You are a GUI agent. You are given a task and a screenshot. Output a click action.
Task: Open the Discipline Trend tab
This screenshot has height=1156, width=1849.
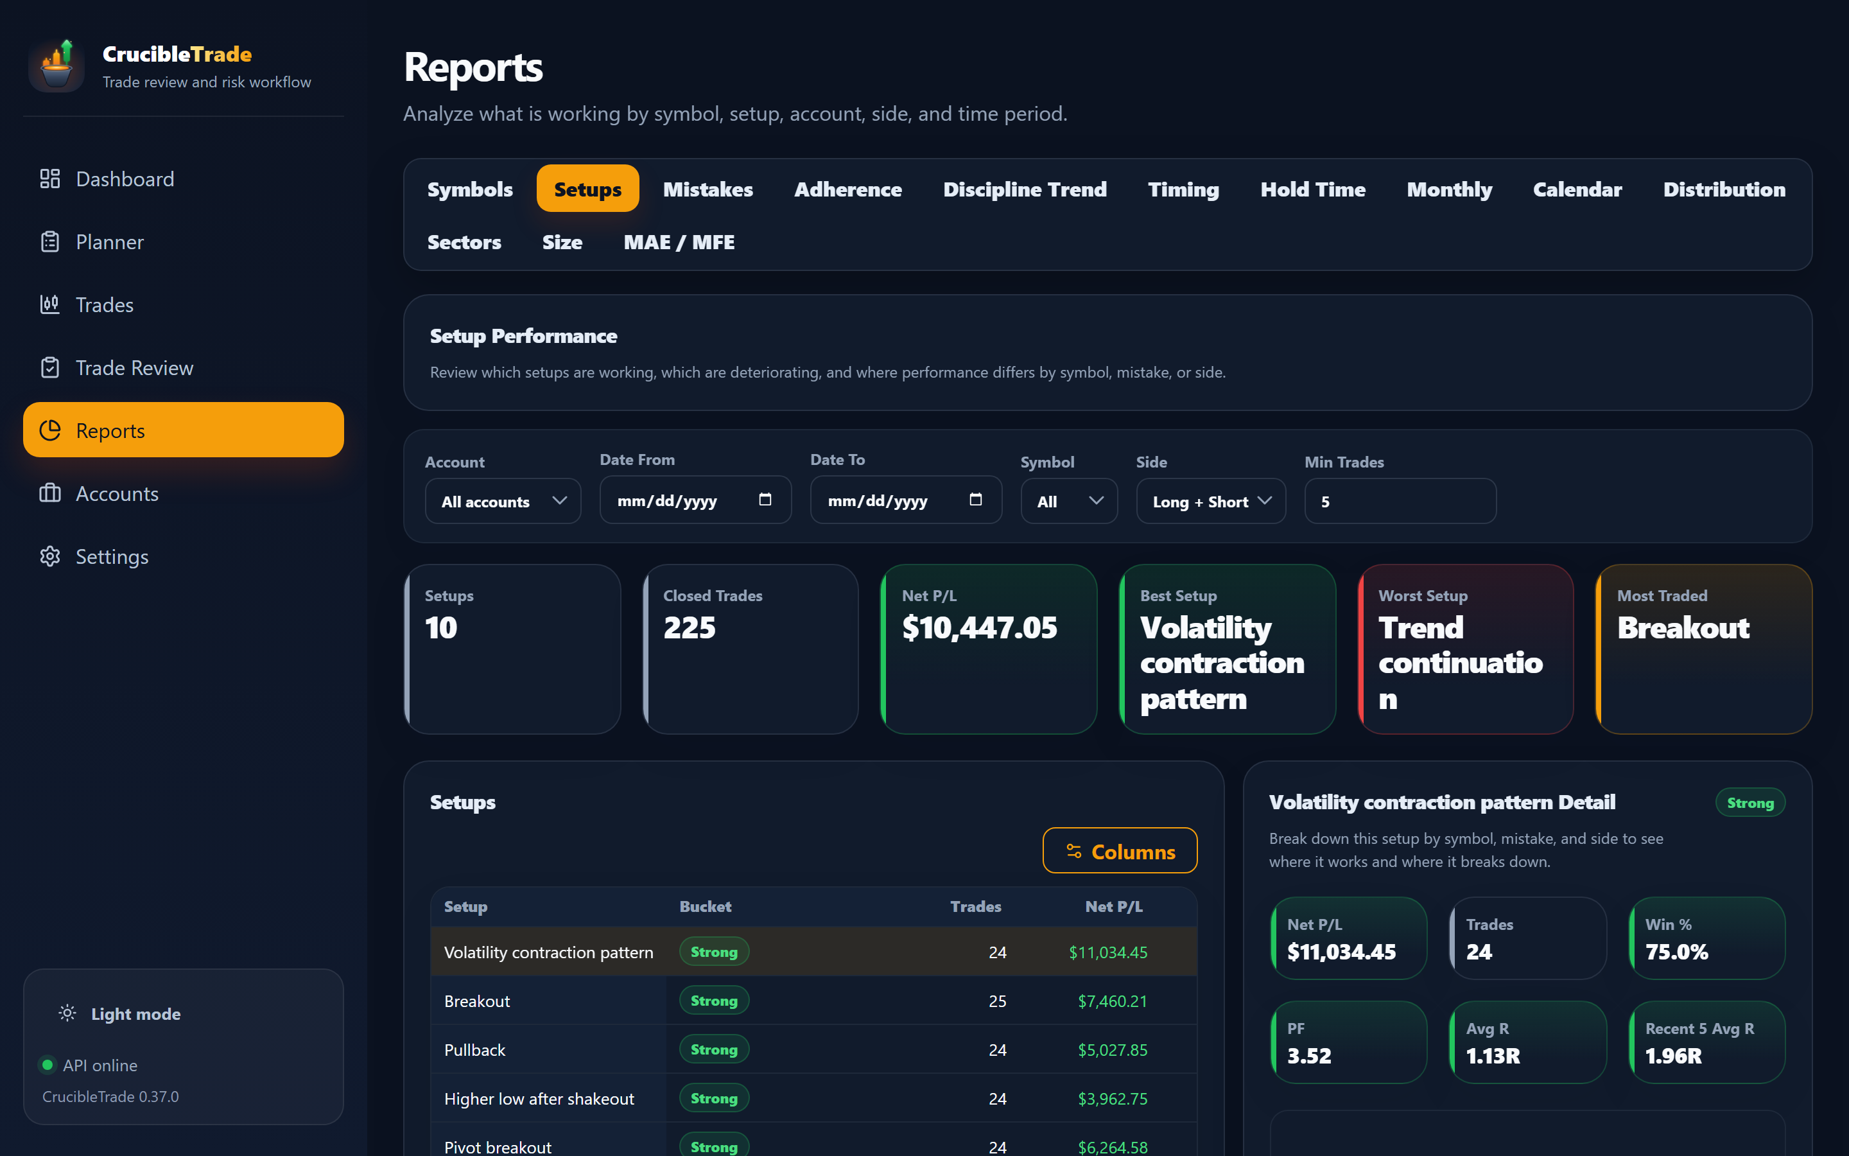coord(1025,189)
